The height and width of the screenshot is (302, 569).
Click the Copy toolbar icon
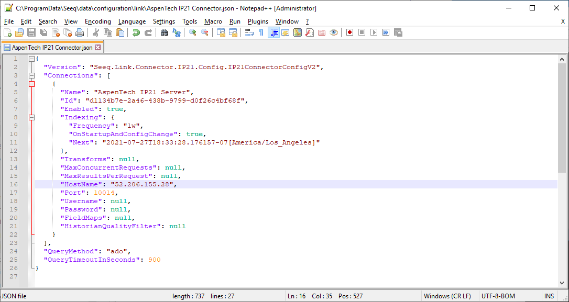(108, 32)
